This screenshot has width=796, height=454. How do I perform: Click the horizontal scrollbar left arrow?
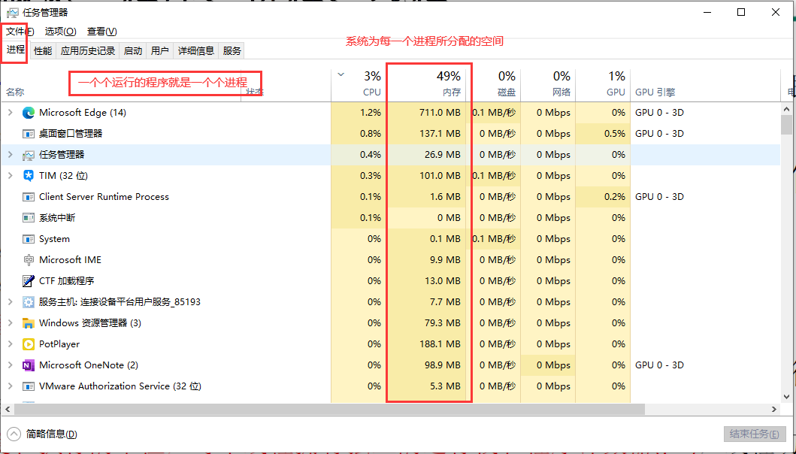click(7, 409)
